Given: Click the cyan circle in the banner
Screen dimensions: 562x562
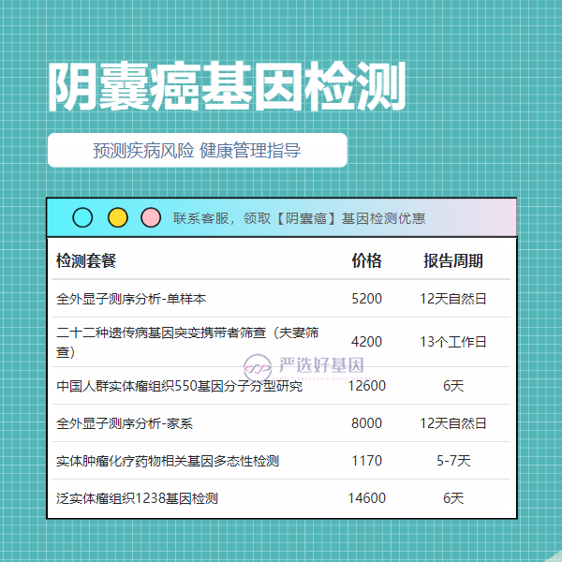Looking at the screenshot, I should pyautogui.click(x=82, y=217).
